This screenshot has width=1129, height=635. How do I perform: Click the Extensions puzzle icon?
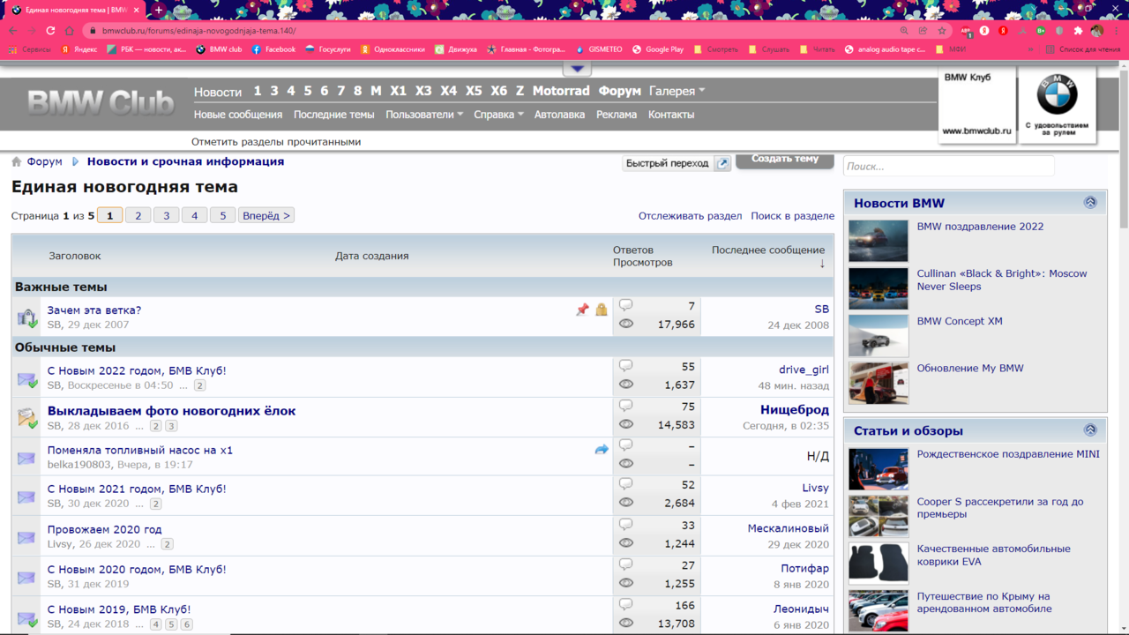1078,31
